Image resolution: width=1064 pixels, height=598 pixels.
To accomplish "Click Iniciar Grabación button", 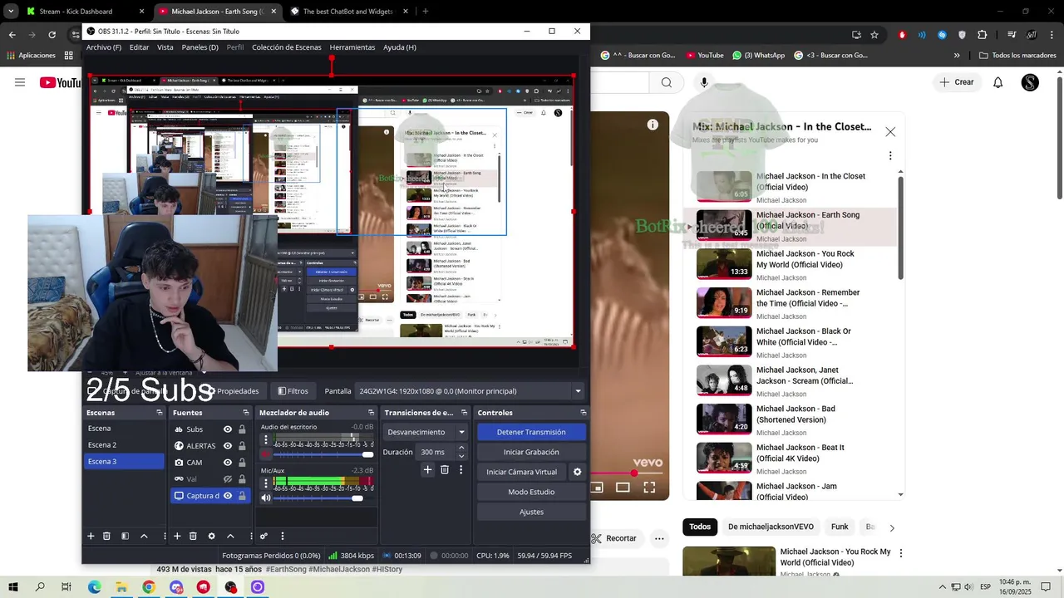I will pyautogui.click(x=531, y=452).
